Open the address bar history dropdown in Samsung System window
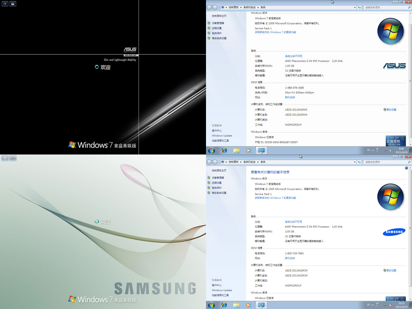 355,162
